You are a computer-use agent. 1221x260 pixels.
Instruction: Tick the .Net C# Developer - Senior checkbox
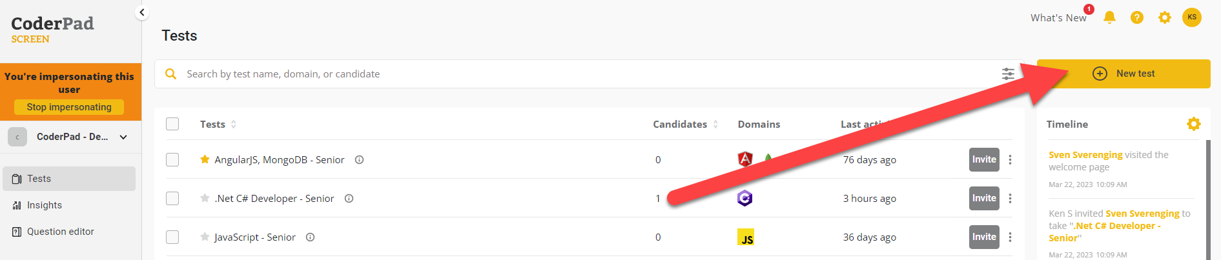click(x=172, y=198)
